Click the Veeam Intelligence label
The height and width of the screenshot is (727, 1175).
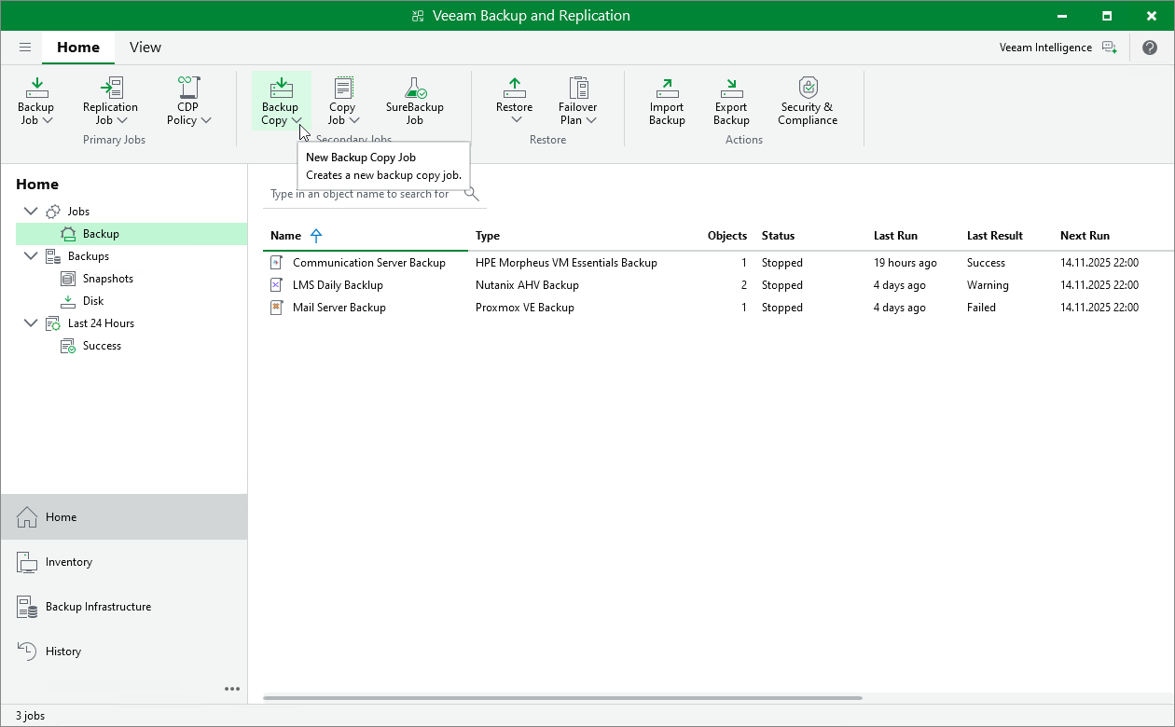tap(1045, 48)
